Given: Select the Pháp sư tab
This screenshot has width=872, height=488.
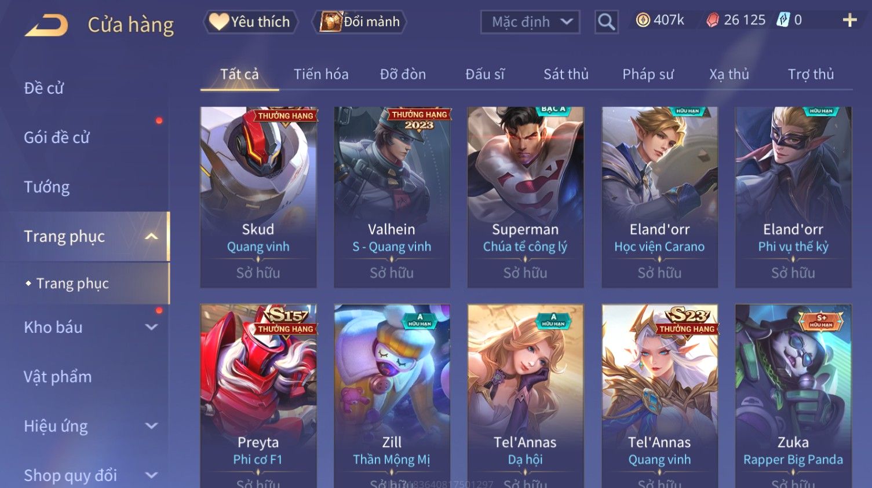Looking at the screenshot, I should tap(648, 74).
